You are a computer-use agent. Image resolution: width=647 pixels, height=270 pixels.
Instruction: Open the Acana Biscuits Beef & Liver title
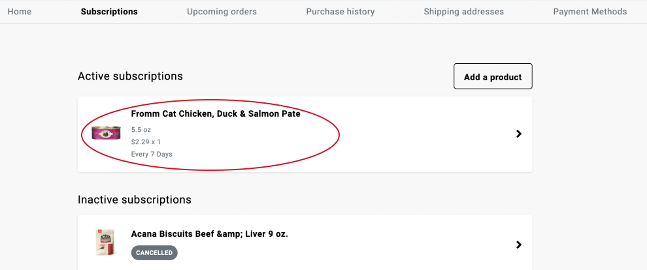click(x=209, y=233)
